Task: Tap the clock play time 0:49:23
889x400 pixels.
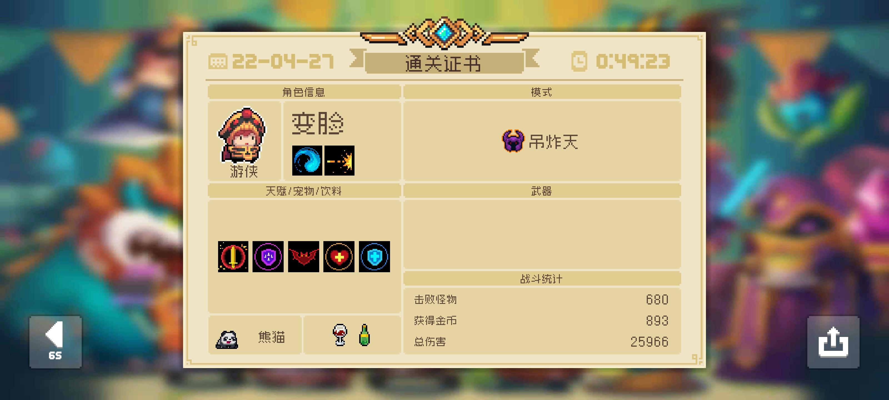Action: 621,61
